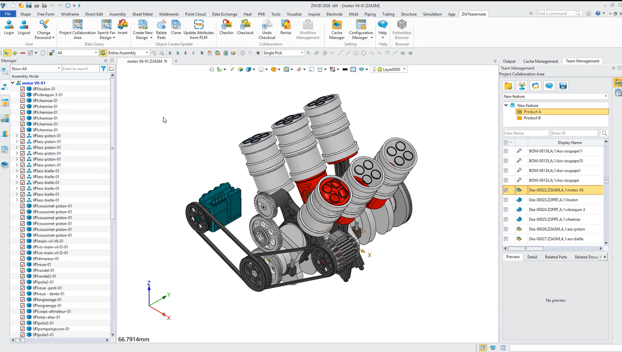Click the filter funnel icon in Manager
The height and width of the screenshot is (352, 622).
tap(103, 69)
